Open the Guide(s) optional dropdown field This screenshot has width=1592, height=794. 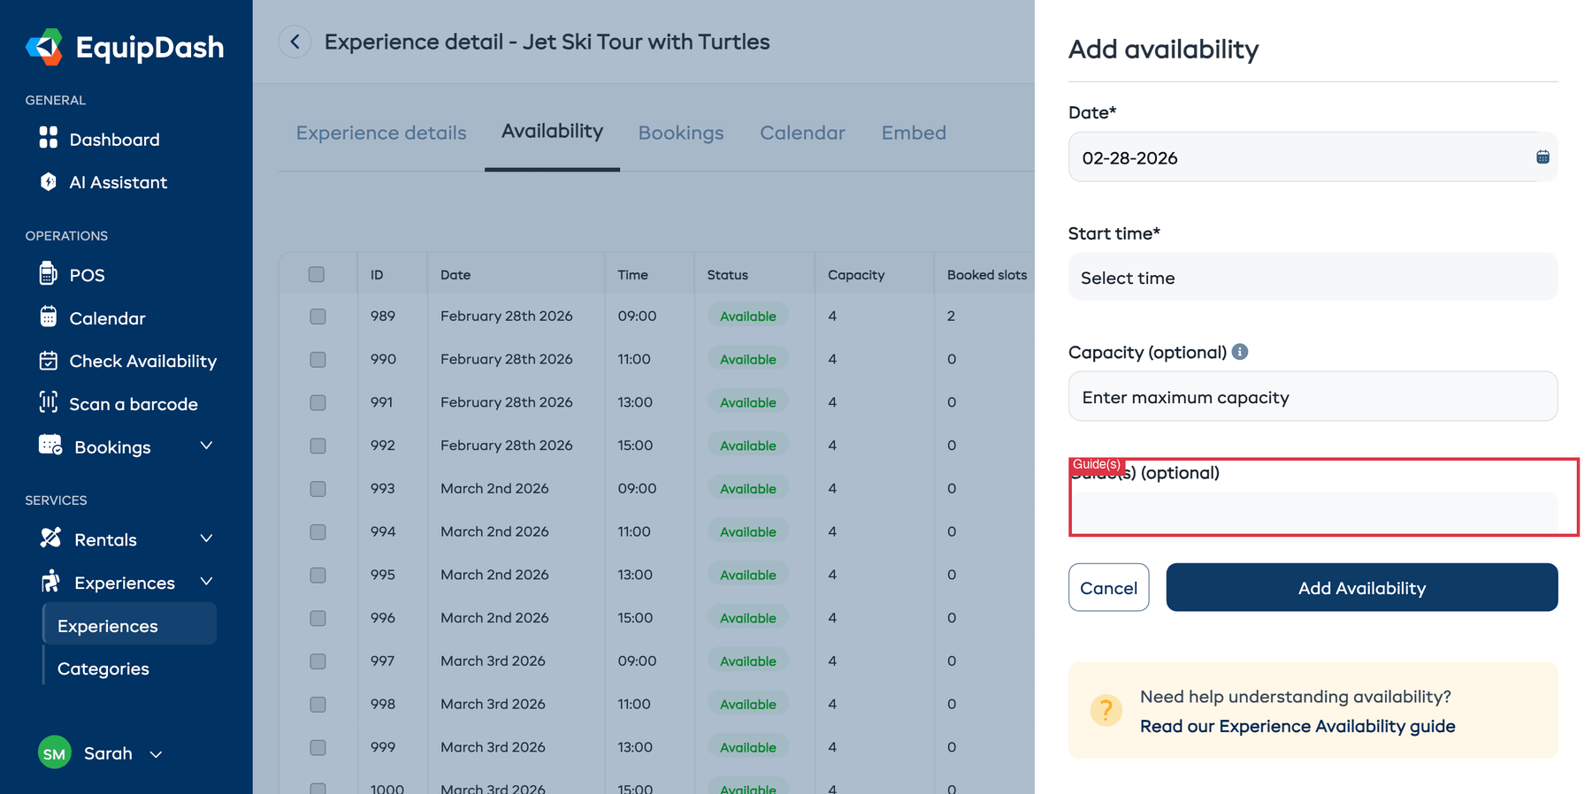[1313, 513]
